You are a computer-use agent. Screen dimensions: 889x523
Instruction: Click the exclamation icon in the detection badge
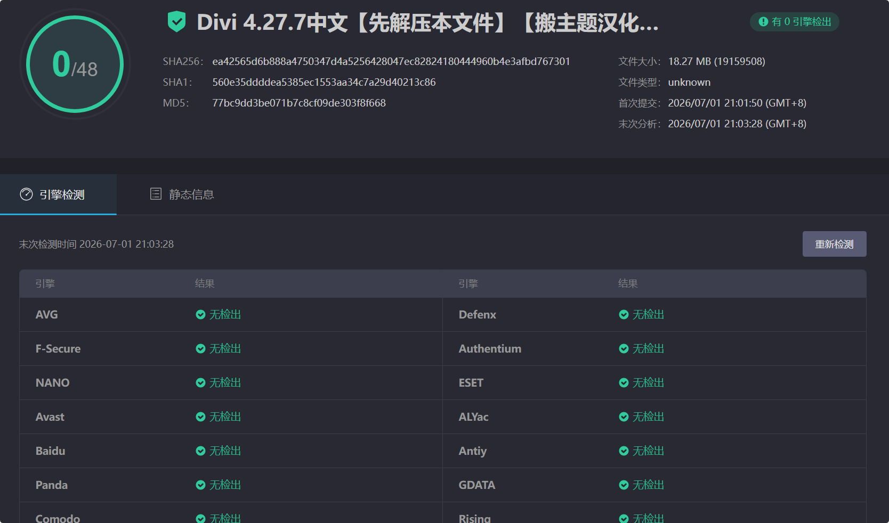763,22
